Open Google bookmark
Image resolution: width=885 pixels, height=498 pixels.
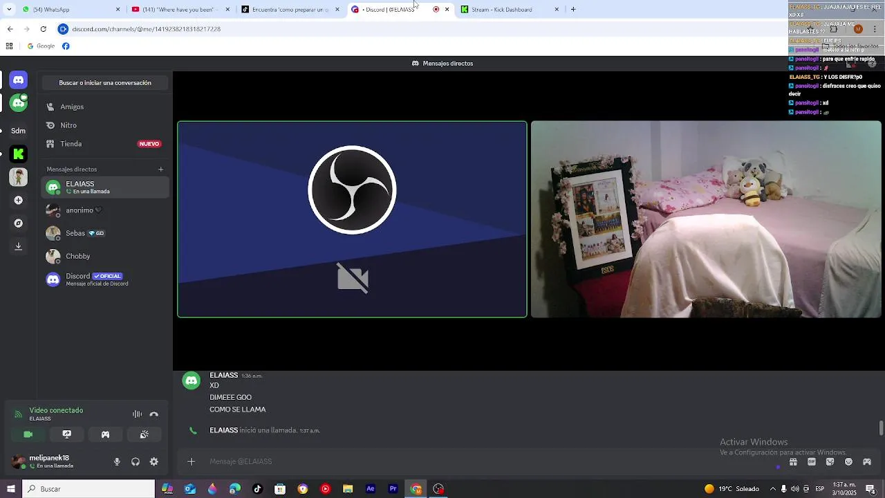point(41,46)
